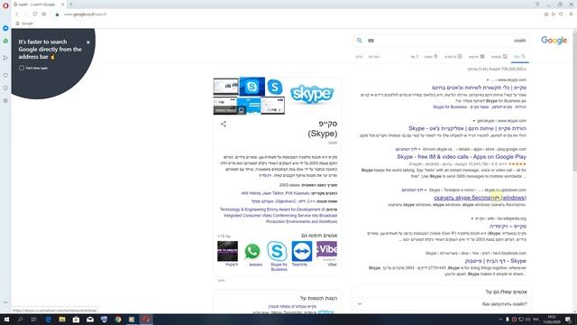Open the search Settings link
Screen dimensions: 577x325
click(374, 57)
